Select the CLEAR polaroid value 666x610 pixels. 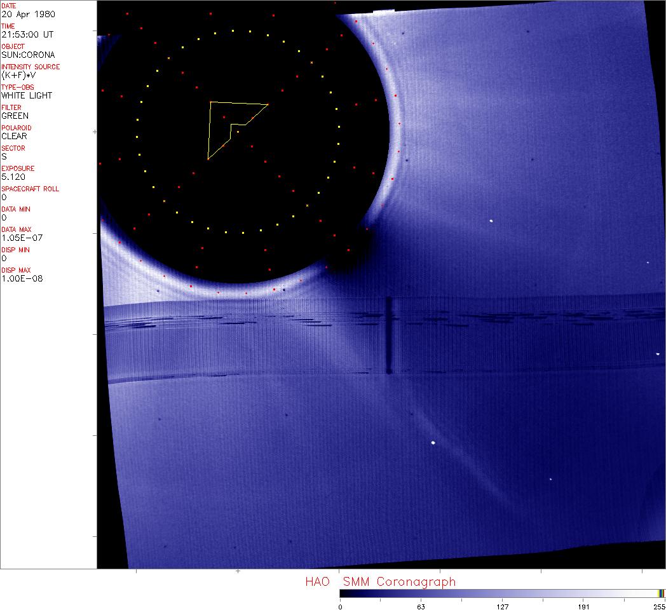pyautogui.click(x=14, y=136)
